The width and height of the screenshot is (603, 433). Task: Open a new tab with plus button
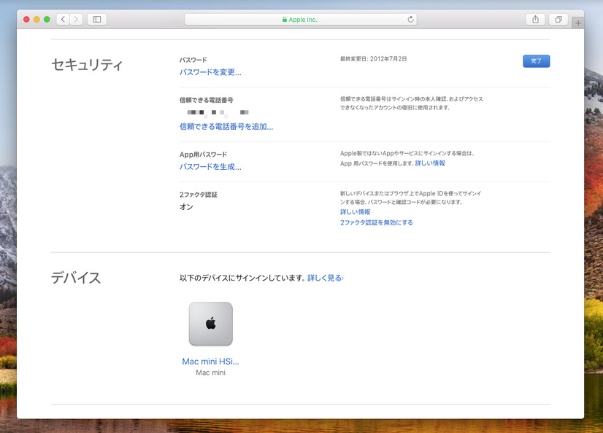click(x=577, y=23)
